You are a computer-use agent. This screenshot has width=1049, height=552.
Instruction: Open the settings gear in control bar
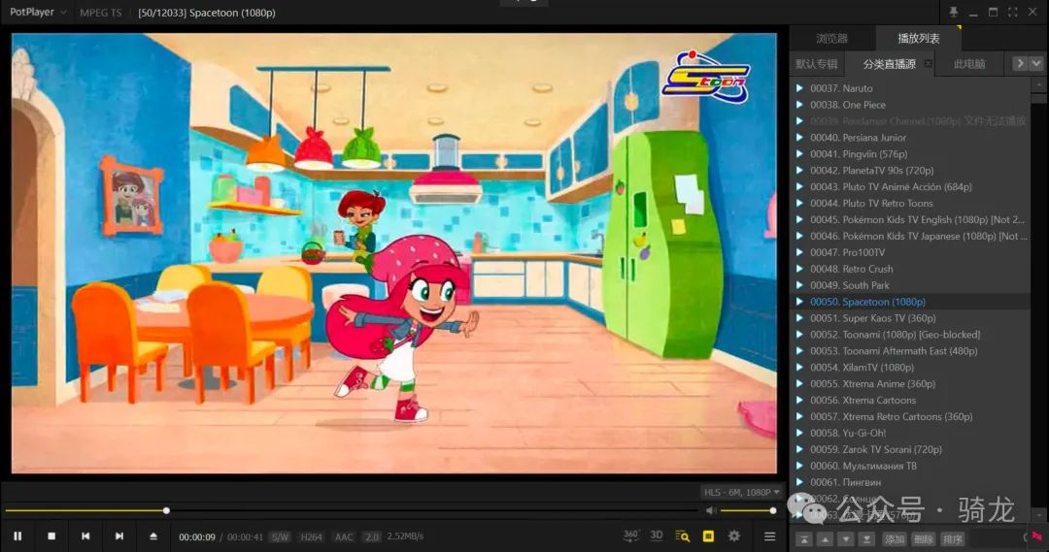[x=734, y=536]
